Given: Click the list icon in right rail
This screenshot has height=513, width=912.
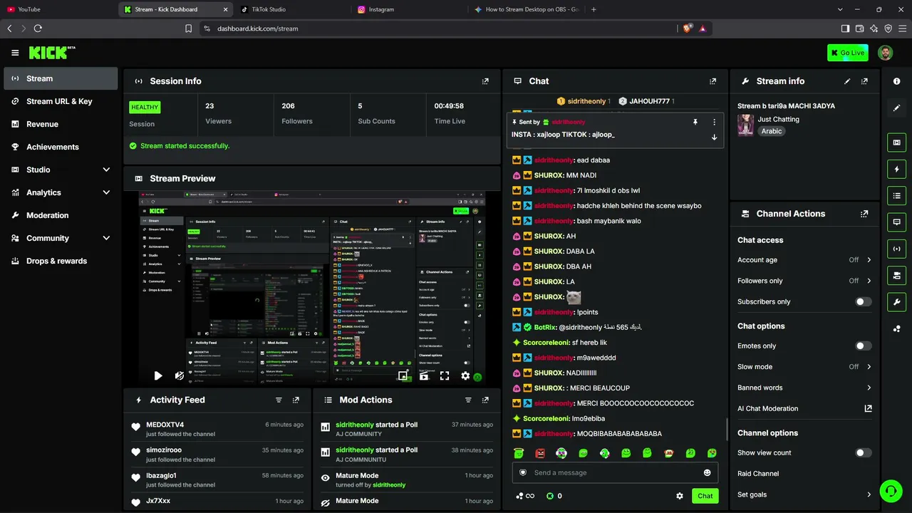Looking at the screenshot, I should (897, 196).
